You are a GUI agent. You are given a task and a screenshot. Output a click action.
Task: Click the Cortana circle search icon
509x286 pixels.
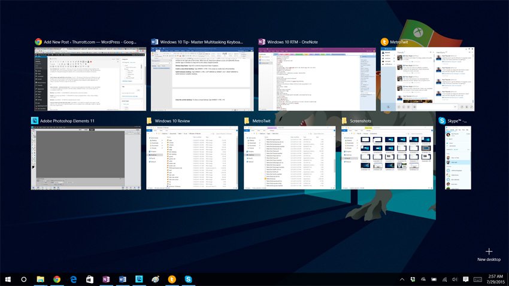[24, 279]
